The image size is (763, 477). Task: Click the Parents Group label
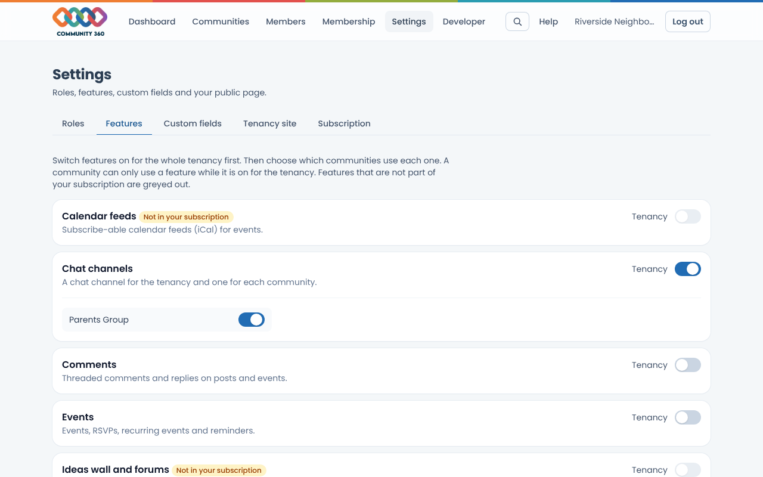[99, 320]
